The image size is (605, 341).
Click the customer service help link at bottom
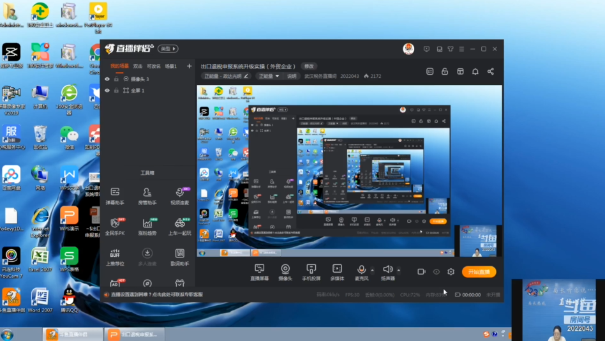[156, 294]
